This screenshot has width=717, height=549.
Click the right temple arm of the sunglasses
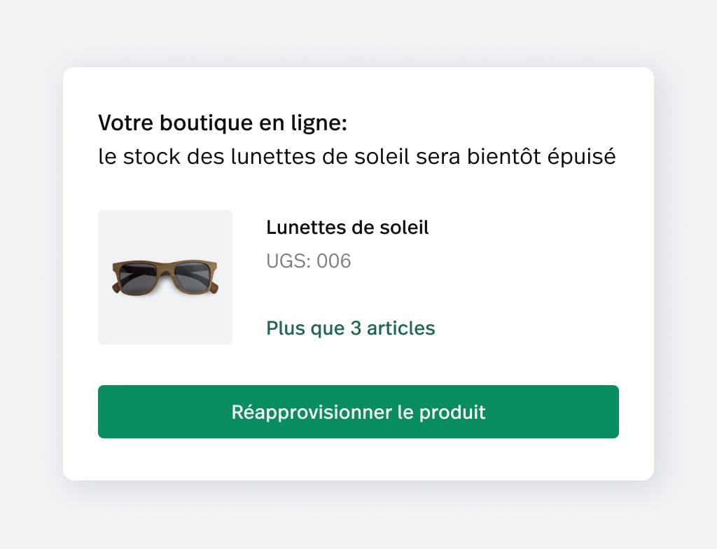pos(214,289)
